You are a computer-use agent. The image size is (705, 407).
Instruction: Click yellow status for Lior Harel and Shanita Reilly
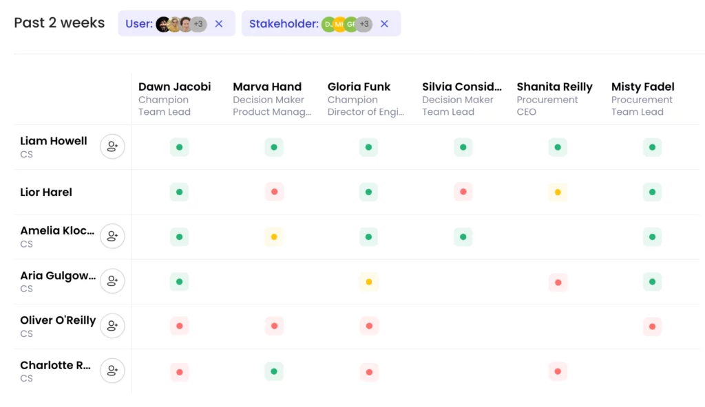pyautogui.click(x=558, y=192)
